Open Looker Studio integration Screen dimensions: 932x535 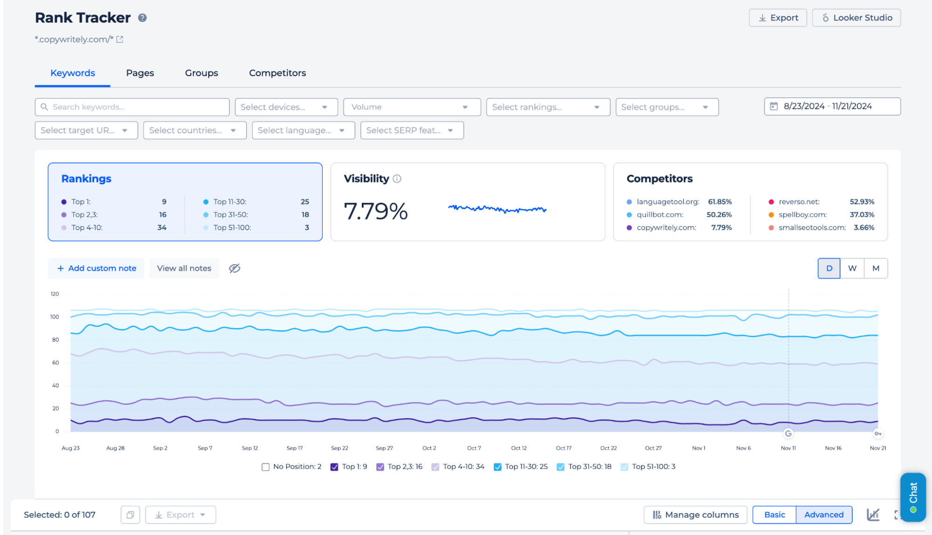(x=856, y=17)
